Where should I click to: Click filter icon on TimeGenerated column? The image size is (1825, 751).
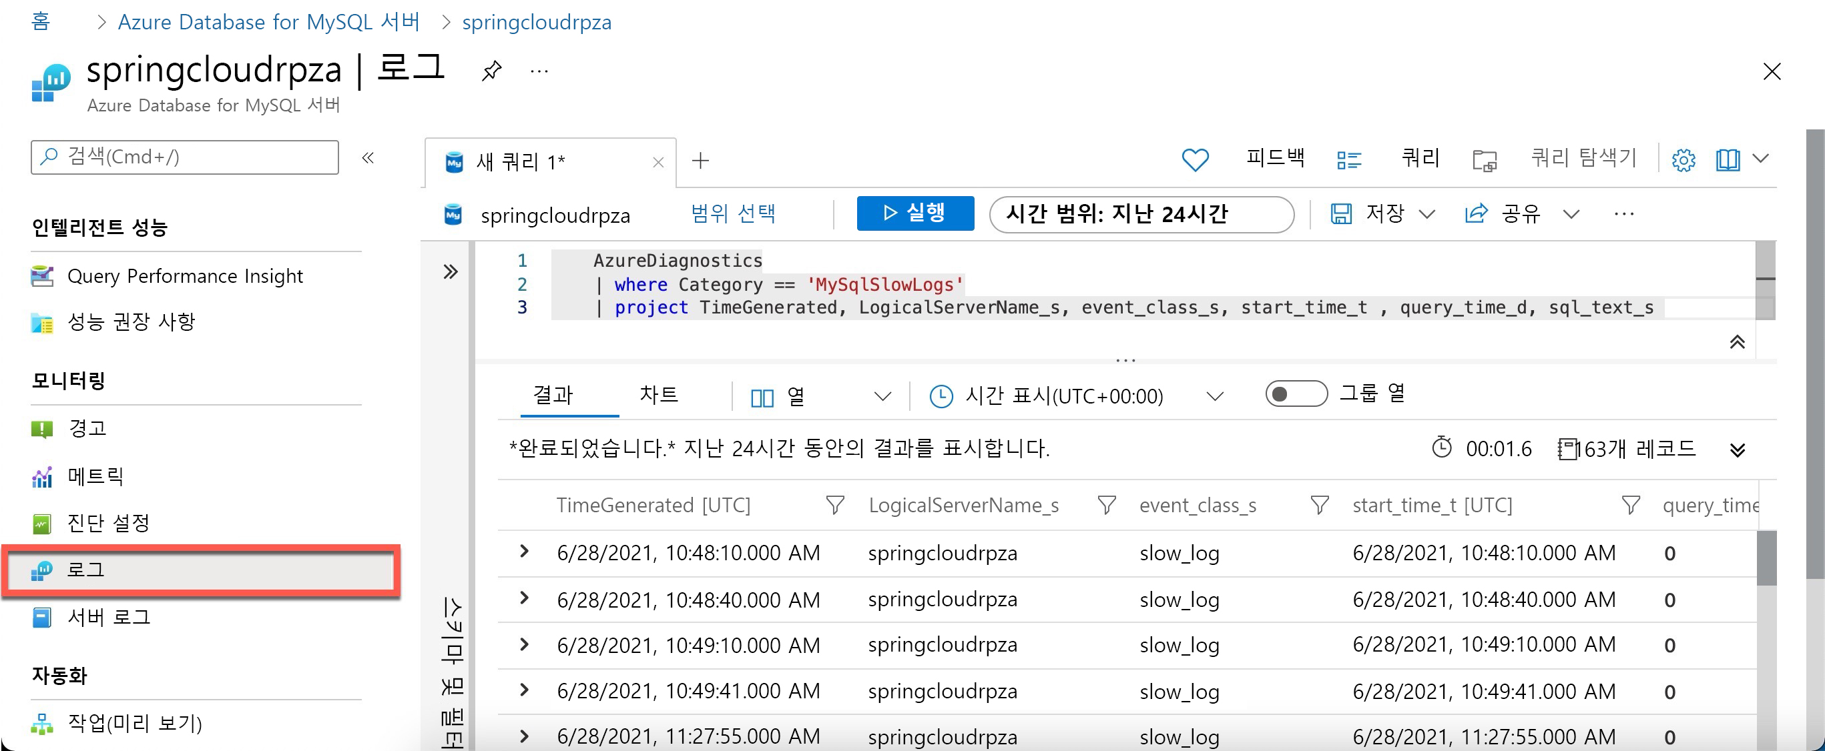[834, 505]
